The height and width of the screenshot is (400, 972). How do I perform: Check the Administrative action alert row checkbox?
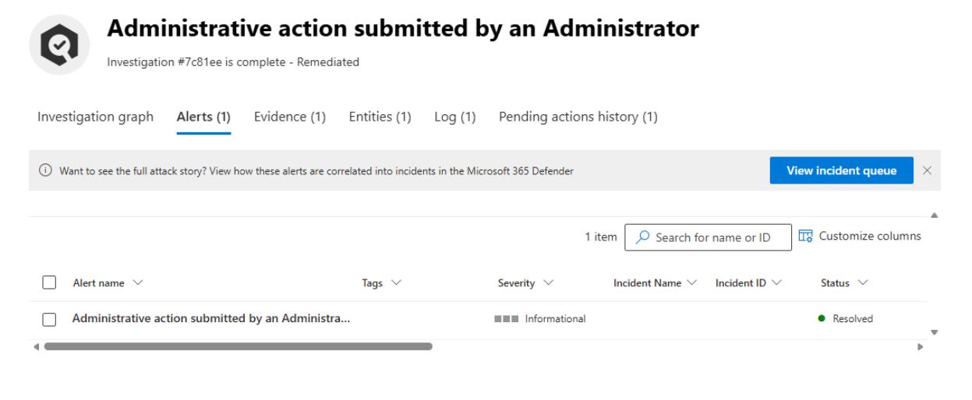[50, 319]
